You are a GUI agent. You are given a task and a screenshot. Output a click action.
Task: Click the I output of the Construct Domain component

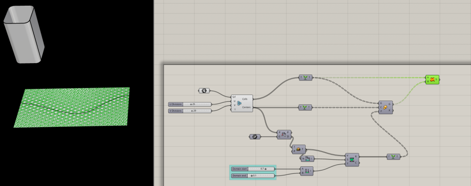tap(311, 171)
